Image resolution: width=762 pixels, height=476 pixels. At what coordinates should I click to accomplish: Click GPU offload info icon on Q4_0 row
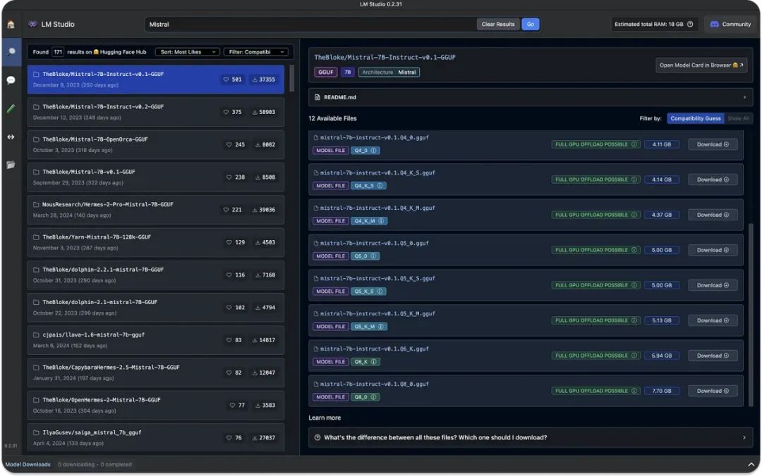pyautogui.click(x=634, y=144)
